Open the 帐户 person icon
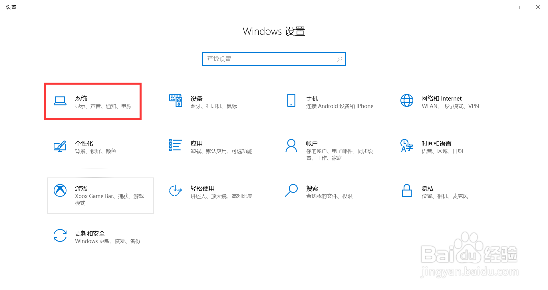This screenshot has height=290, width=548. click(291, 146)
